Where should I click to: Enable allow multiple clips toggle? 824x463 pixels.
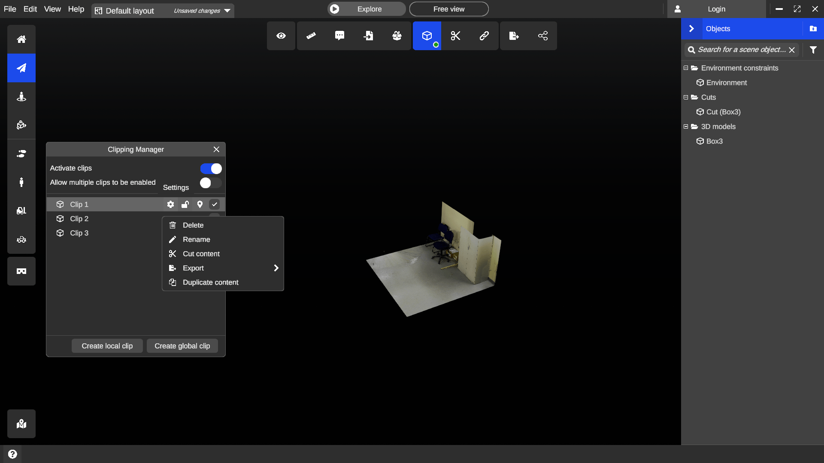coord(211,183)
